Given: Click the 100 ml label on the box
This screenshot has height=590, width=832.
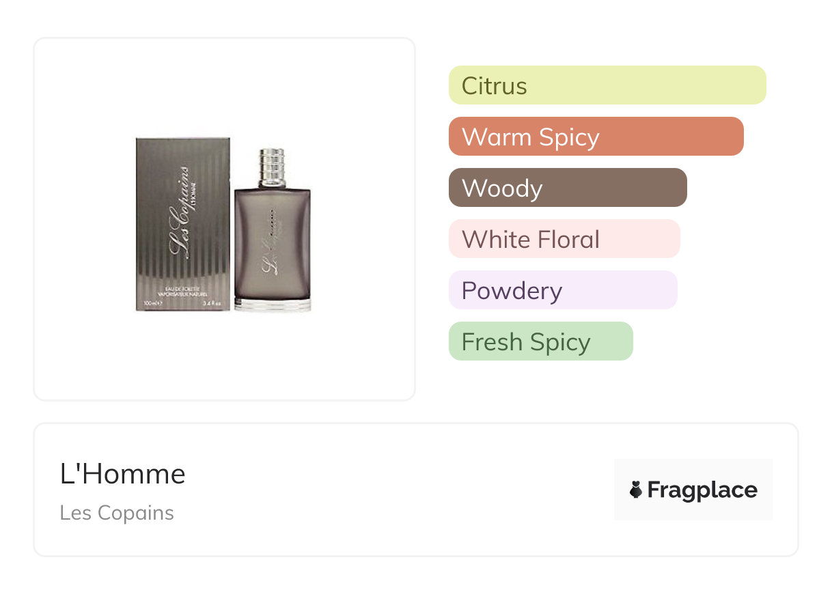Looking at the screenshot, I should [x=151, y=303].
